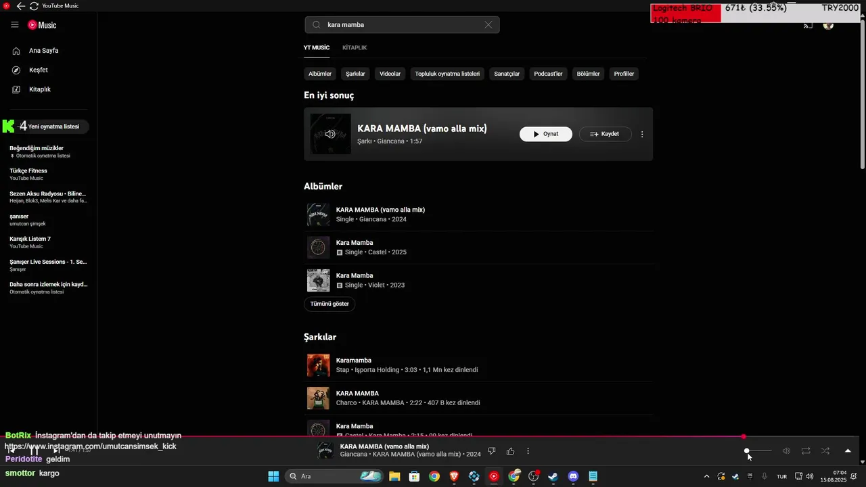Filter results by Şarkılar
This screenshot has height=487, width=866.
[355, 74]
